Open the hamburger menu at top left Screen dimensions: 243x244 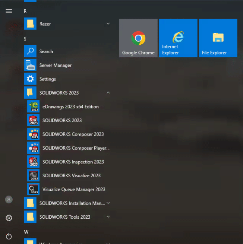(9, 11)
